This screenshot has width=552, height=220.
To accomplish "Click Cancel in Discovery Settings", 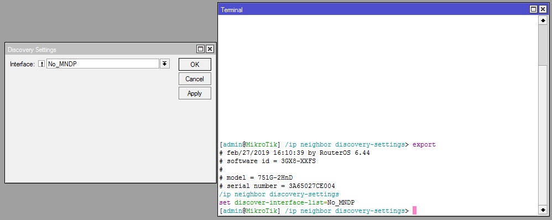I will 195,79.
